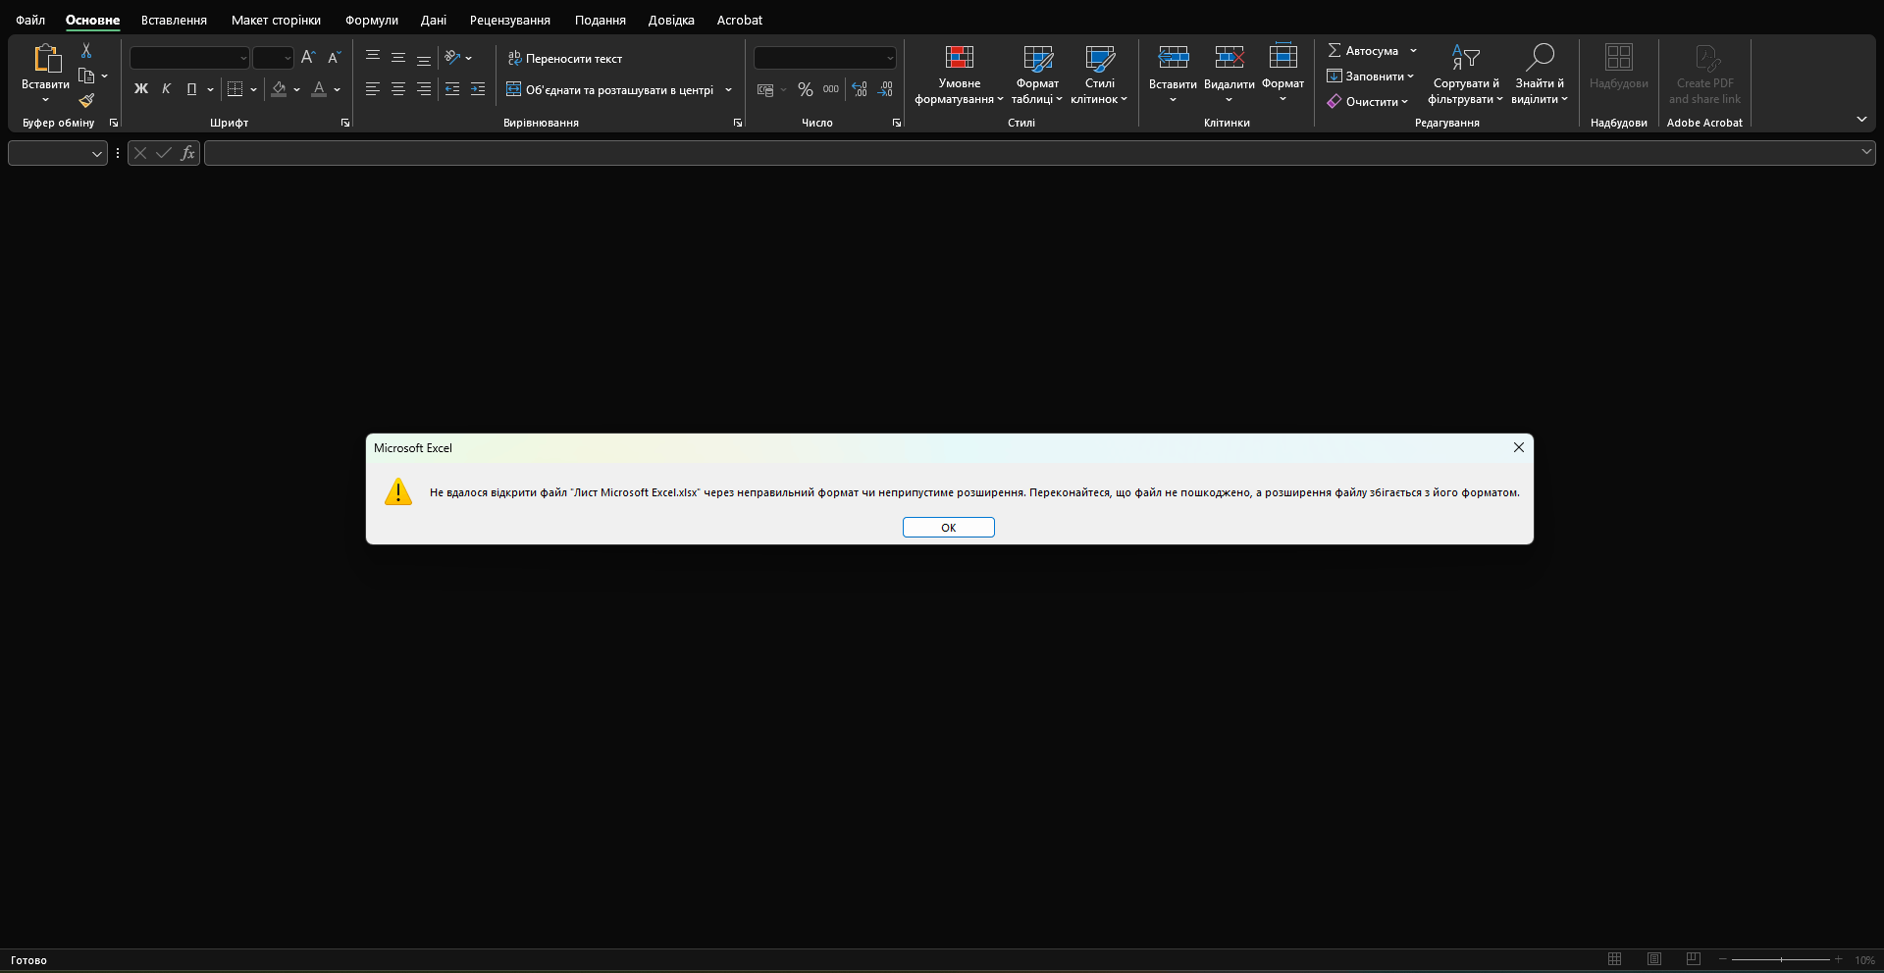Image resolution: width=1884 pixels, height=973 pixels.
Task: Expand the Автосума dropdown arrow
Action: point(1413,50)
